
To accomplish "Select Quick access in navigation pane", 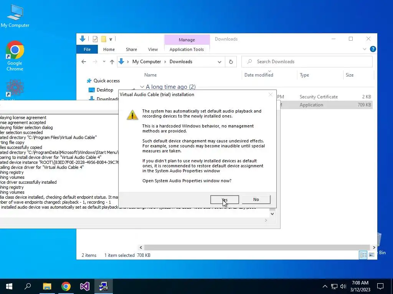I will (x=107, y=81).
